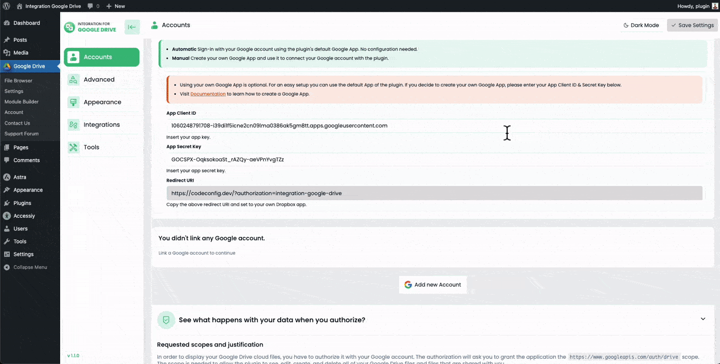Open the user avatar next to Howdy, plugin
This screenshot has width=720, height=364.
click(x=715, y=6)
